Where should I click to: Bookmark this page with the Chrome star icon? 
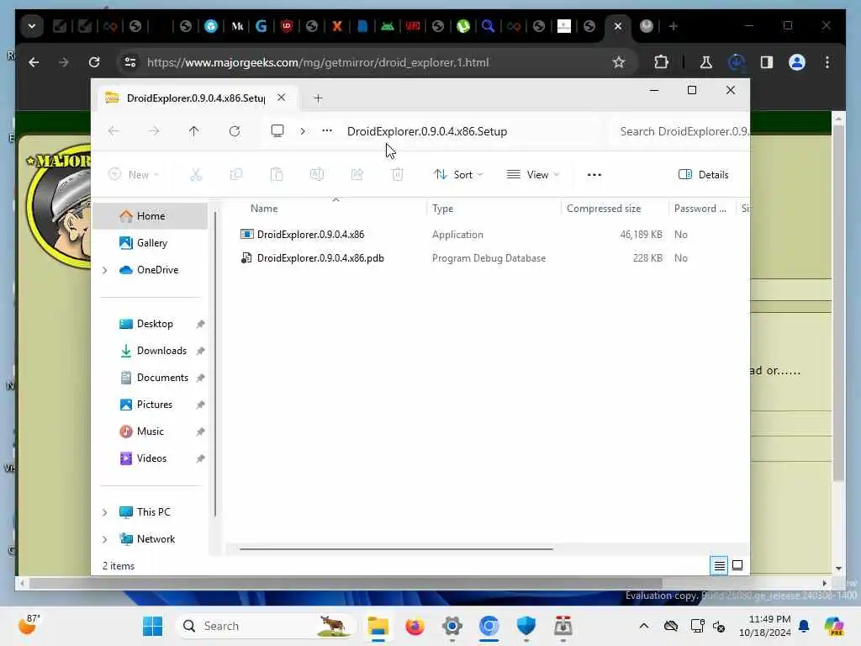pos(619,62)
